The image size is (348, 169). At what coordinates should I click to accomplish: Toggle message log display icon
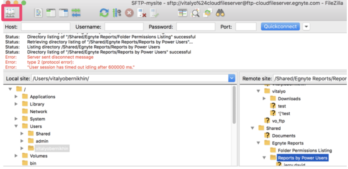(39, 13)
